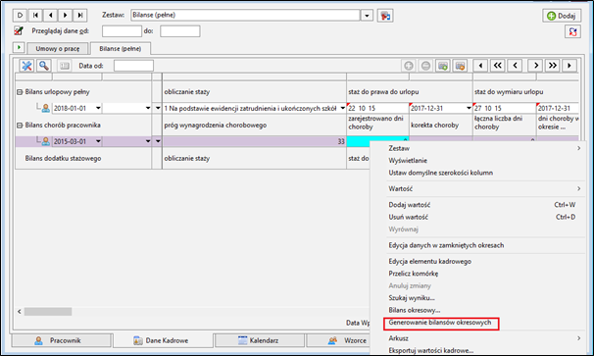Click the refresh icon below Dodaj
The image size is (594, 356).
click(x=572, y=31)
